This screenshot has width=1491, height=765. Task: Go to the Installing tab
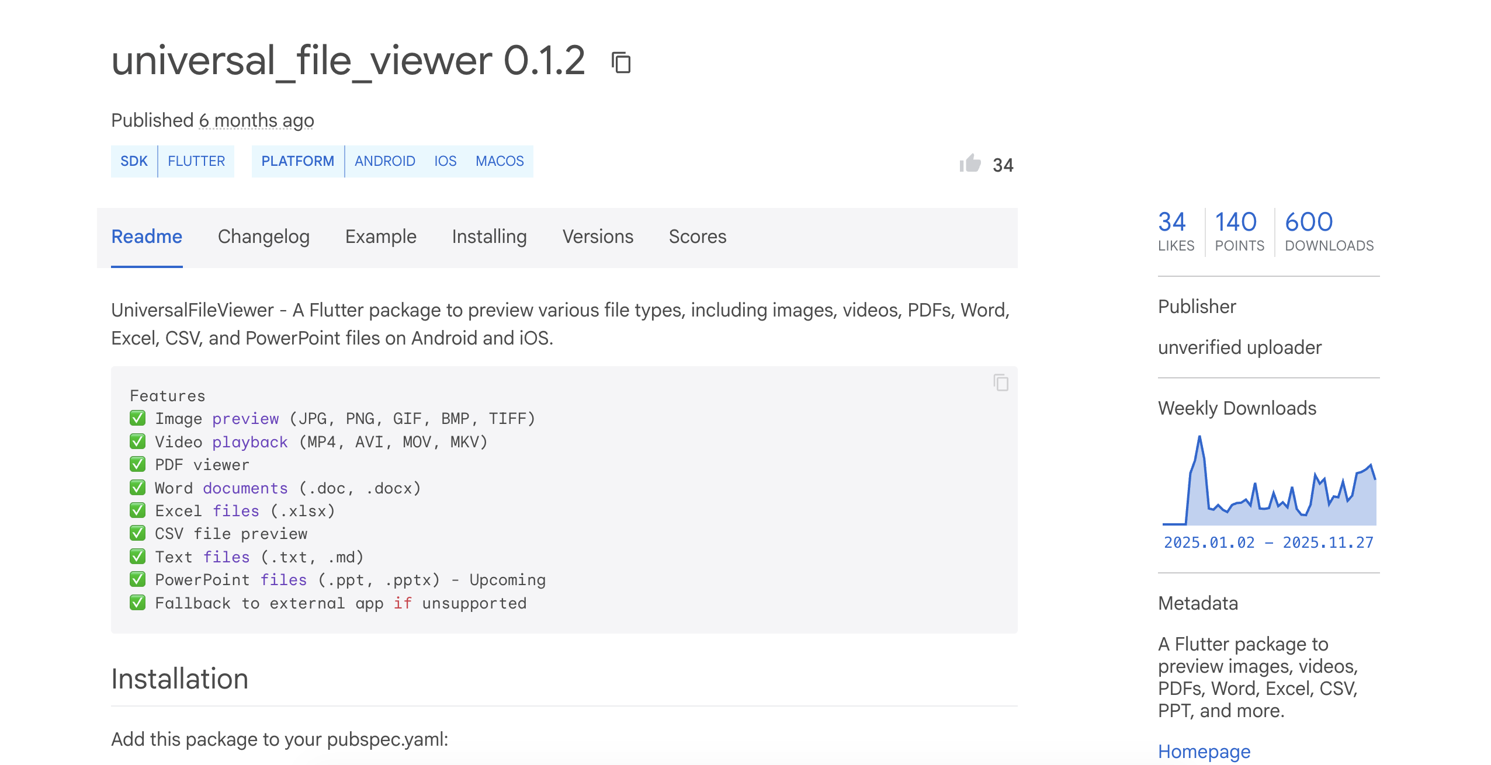pyautogui.click(x=490, y=237)
